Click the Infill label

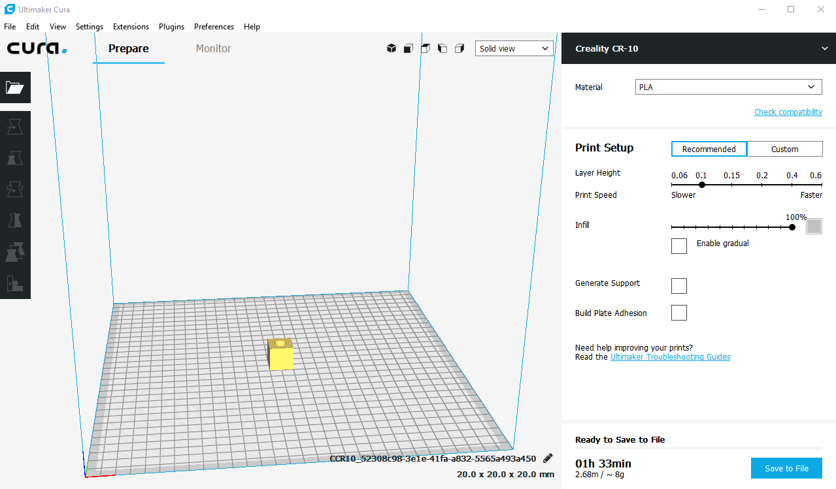[582, 225]
